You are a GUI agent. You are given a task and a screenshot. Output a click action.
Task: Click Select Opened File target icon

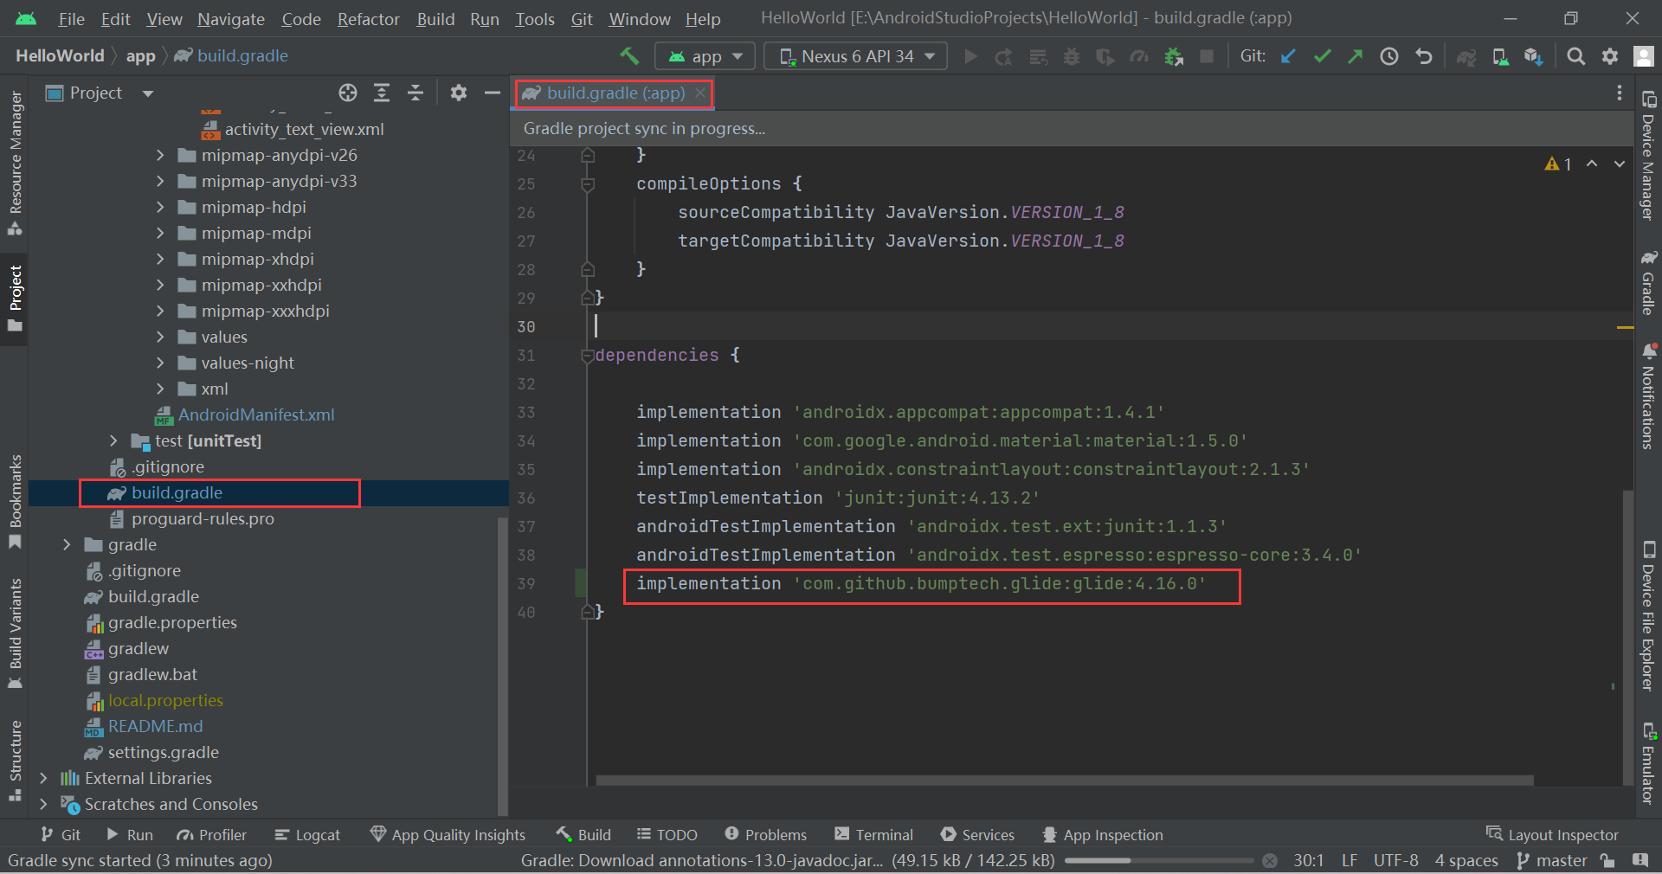tap(348, 93)
